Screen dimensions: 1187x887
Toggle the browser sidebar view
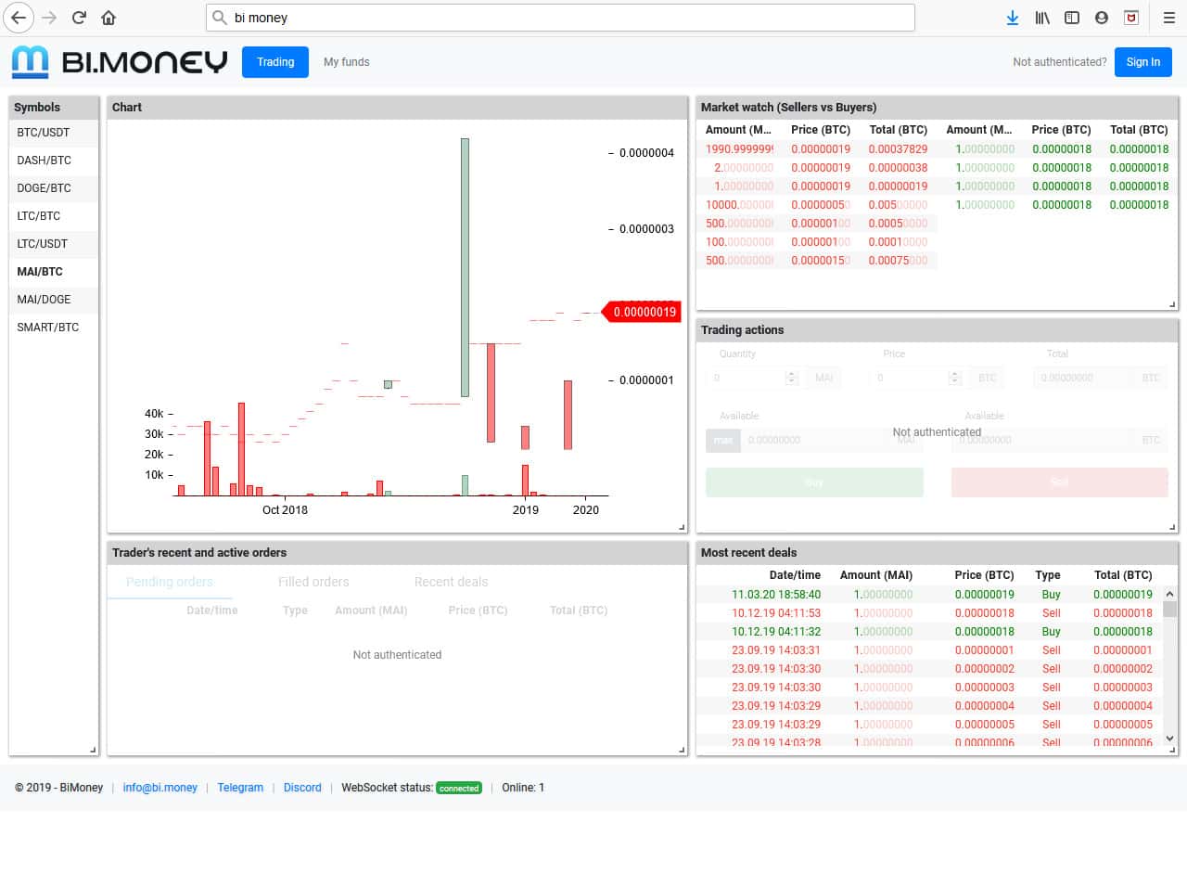coord(1072,18)
